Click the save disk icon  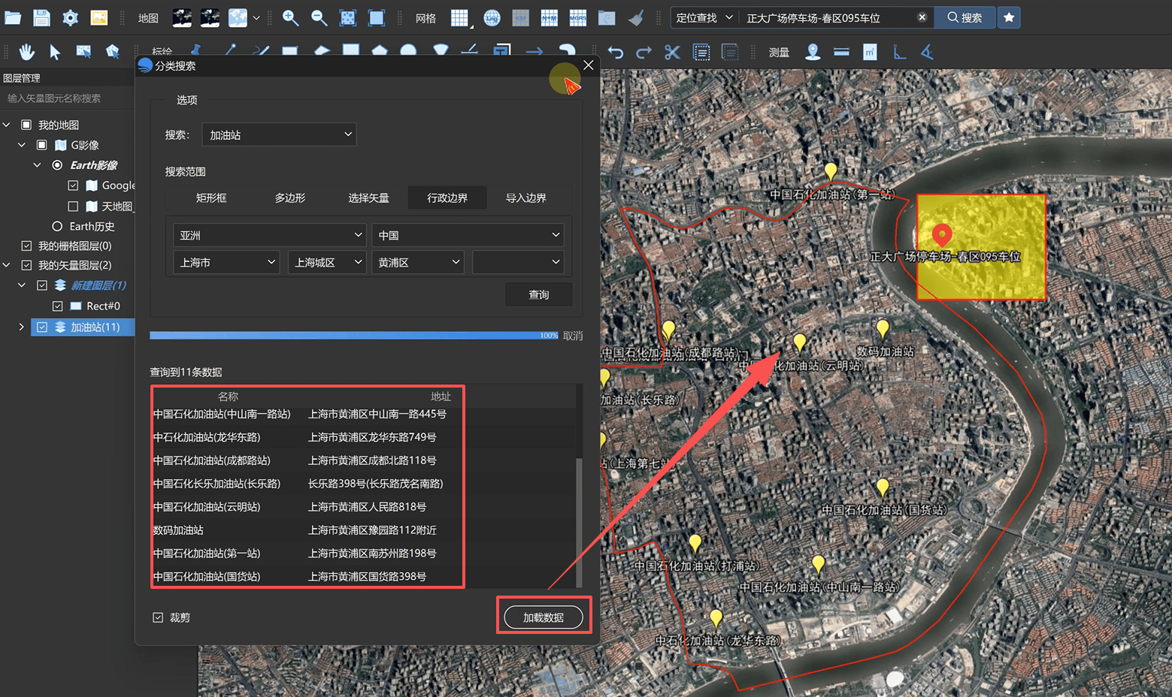point(42,17)
